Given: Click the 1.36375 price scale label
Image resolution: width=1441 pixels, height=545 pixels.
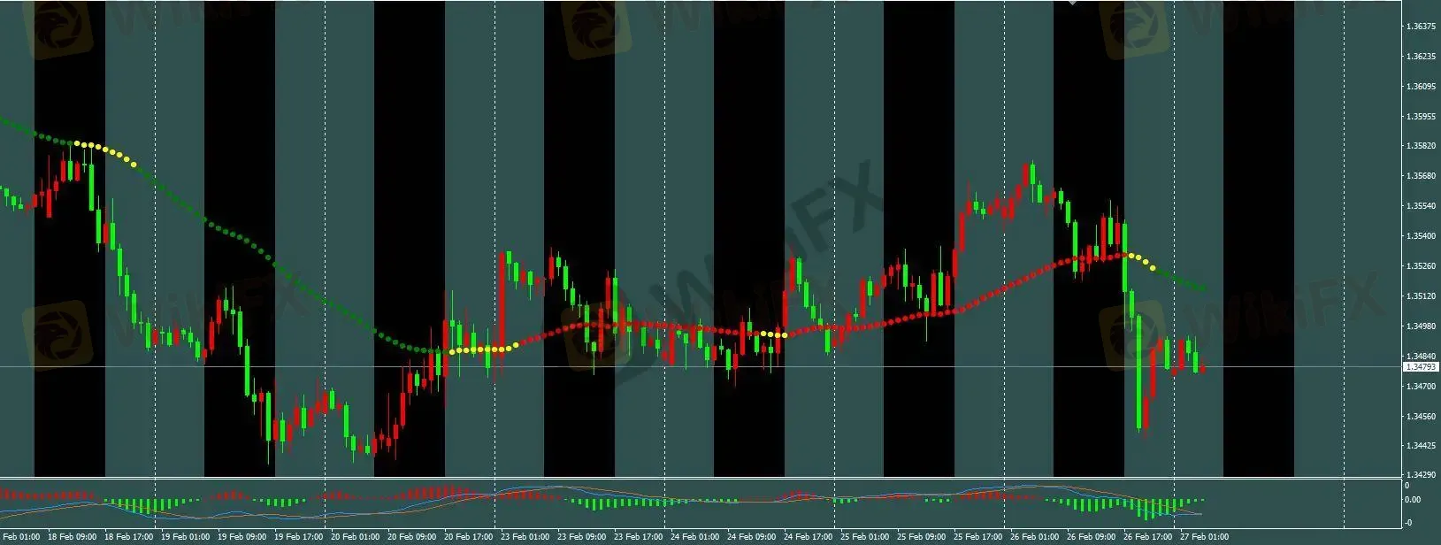Looking at the screenshot, I should click(x=1421, y=27).
